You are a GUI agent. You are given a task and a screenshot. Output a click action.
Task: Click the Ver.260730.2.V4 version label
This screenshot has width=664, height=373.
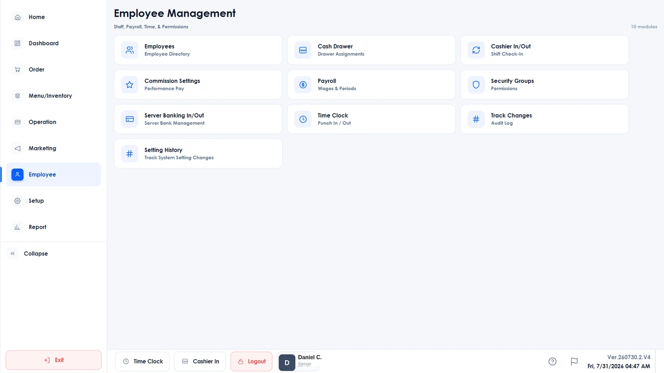click(x=629, y=357)
